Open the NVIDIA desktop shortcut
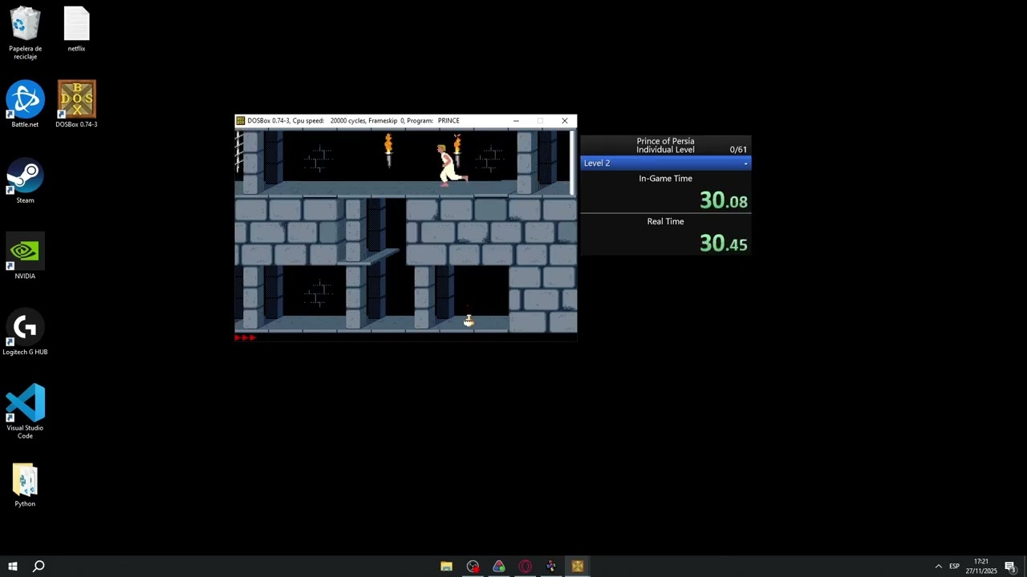The image size is (1027, 577). pyautogui.click(x=25, y=256)
